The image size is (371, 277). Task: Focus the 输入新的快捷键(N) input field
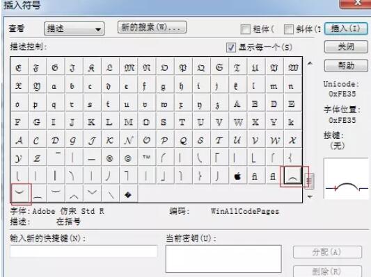point(84,251)
